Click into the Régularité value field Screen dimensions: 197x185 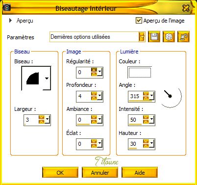point(84,72)
